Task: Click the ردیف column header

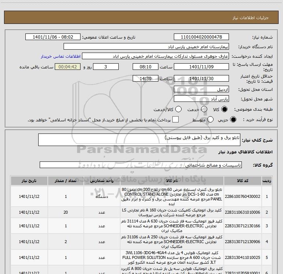Action: (267, 181)
